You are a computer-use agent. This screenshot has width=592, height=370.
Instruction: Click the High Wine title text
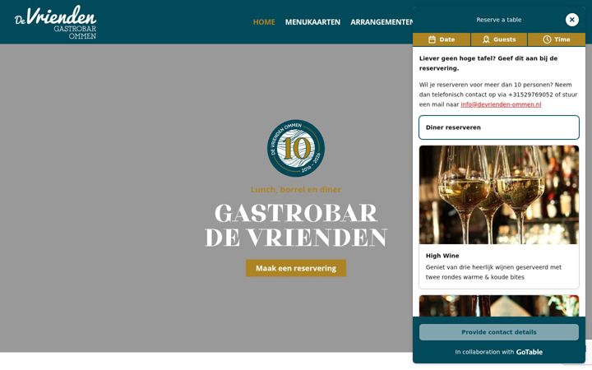pos(442,256)
